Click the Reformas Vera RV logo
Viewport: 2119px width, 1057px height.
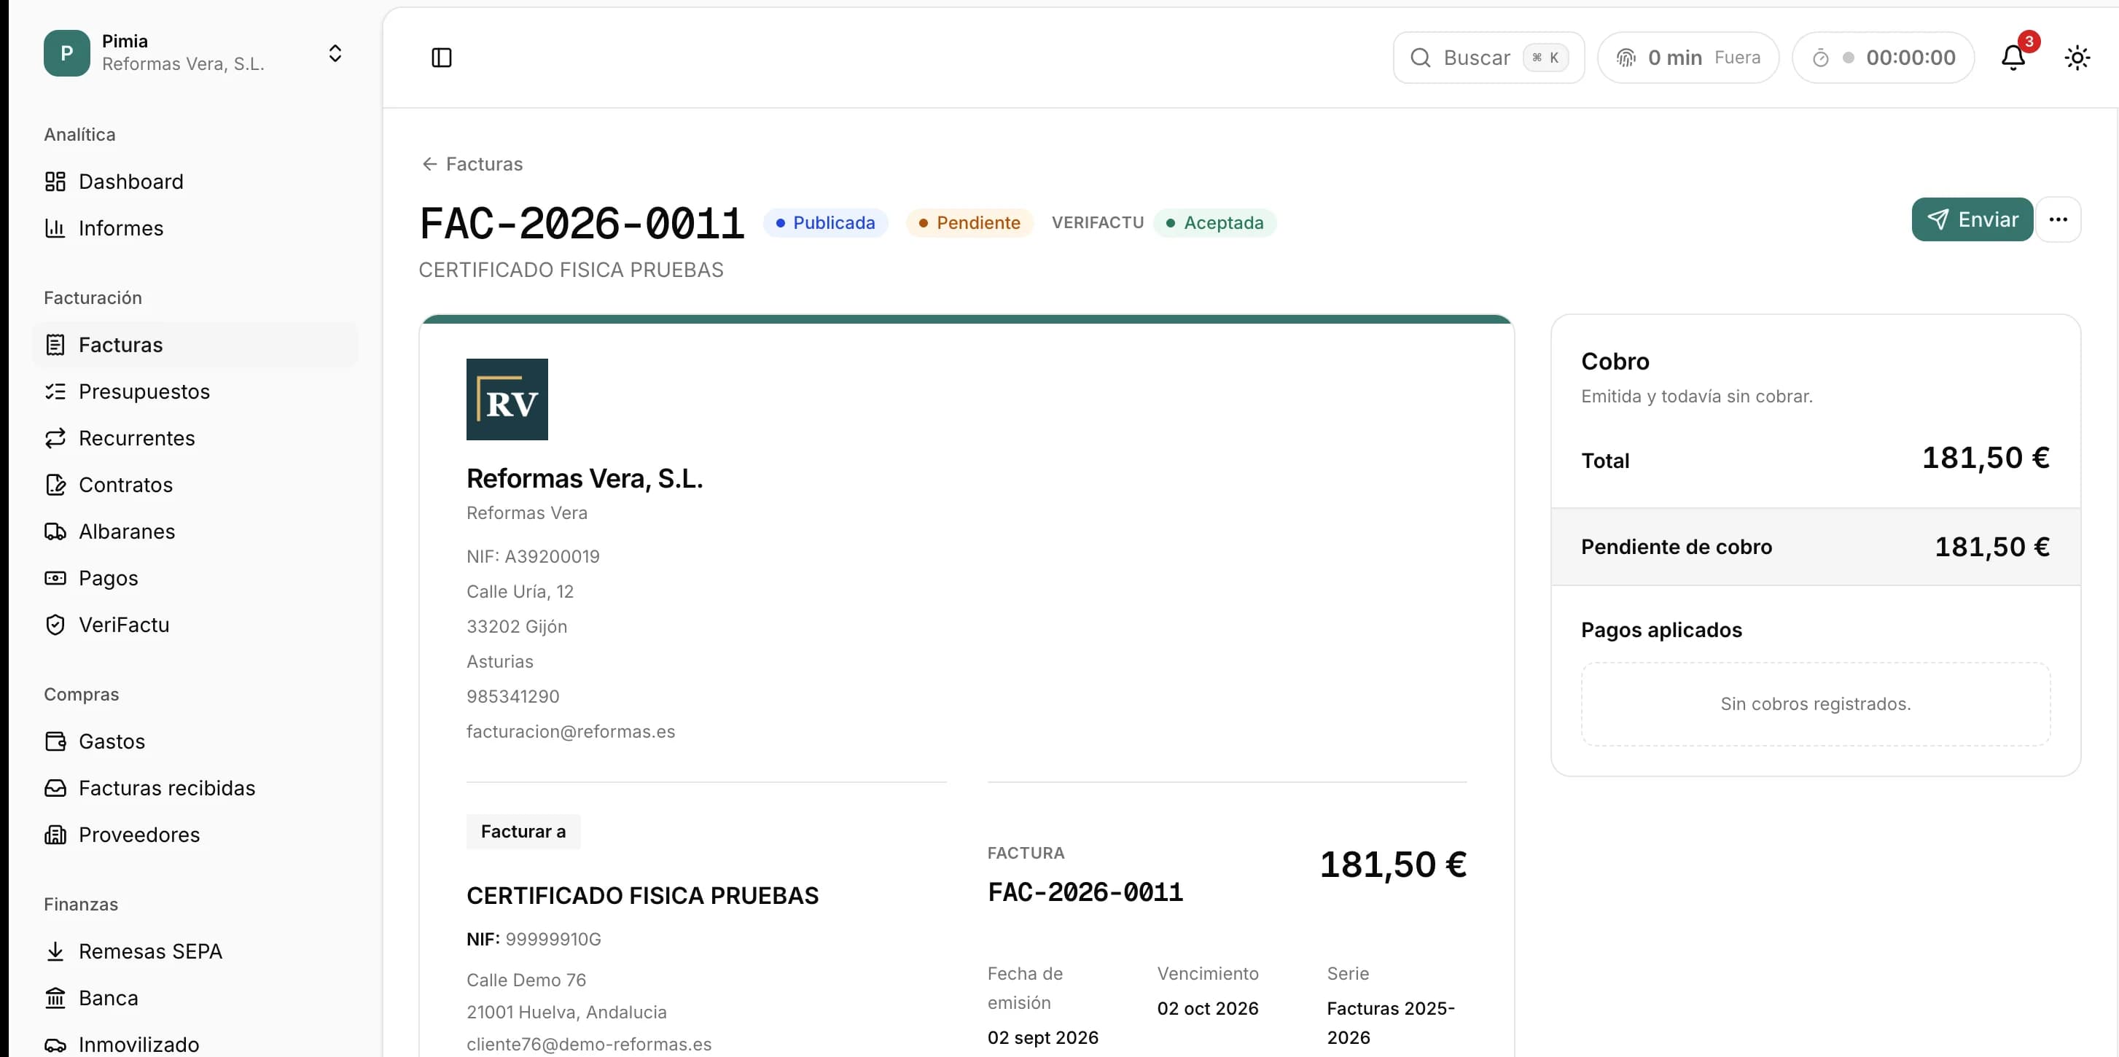click(x=507, y=399)
